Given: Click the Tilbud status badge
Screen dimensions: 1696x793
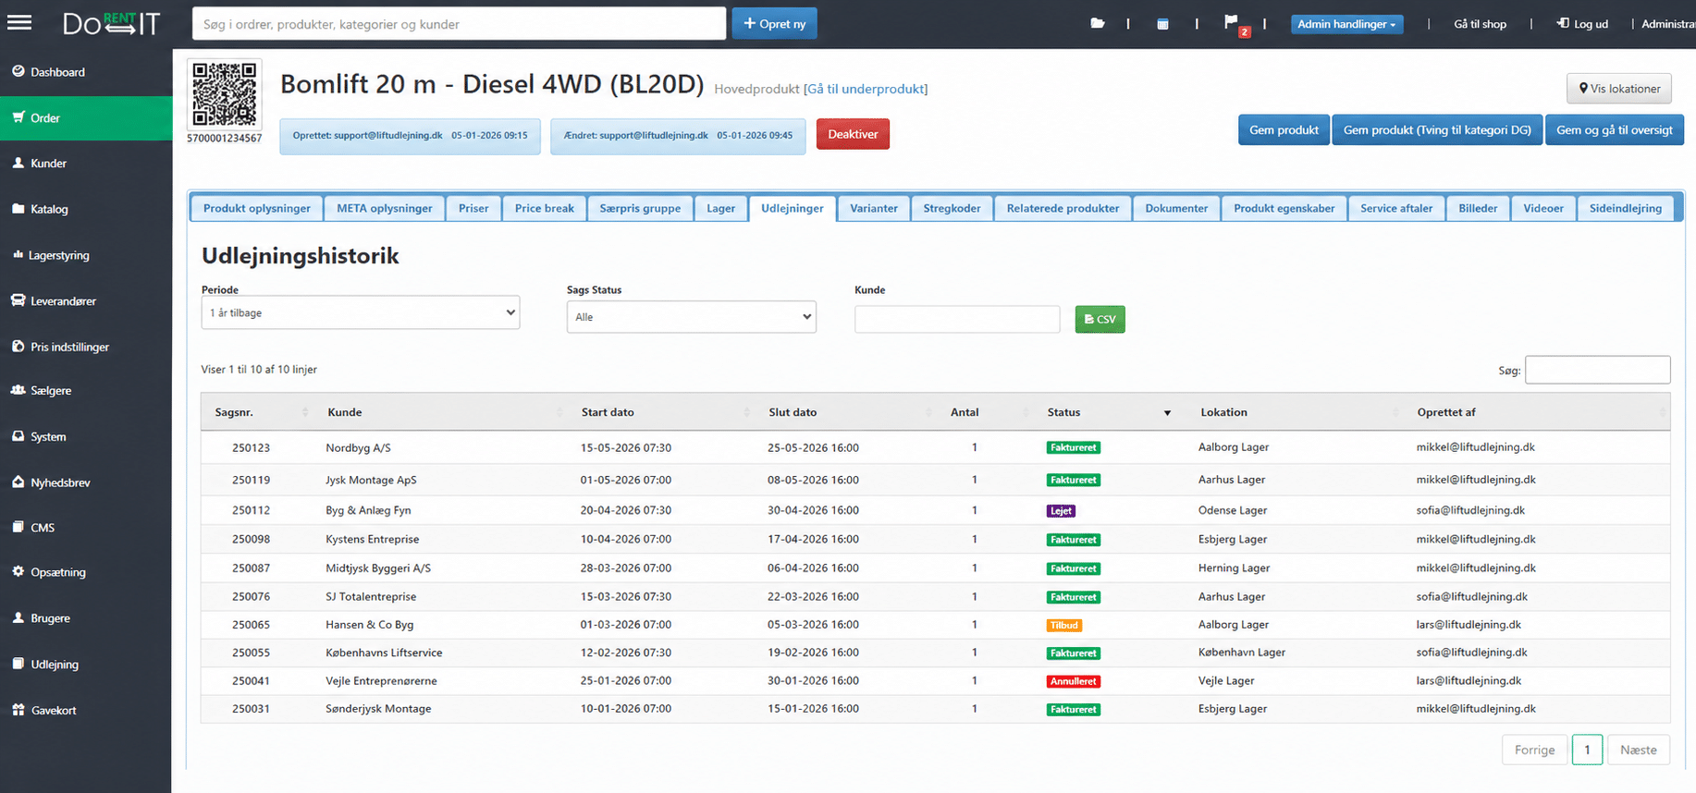Looking at the screenshot, I should tap(1063, 625).
